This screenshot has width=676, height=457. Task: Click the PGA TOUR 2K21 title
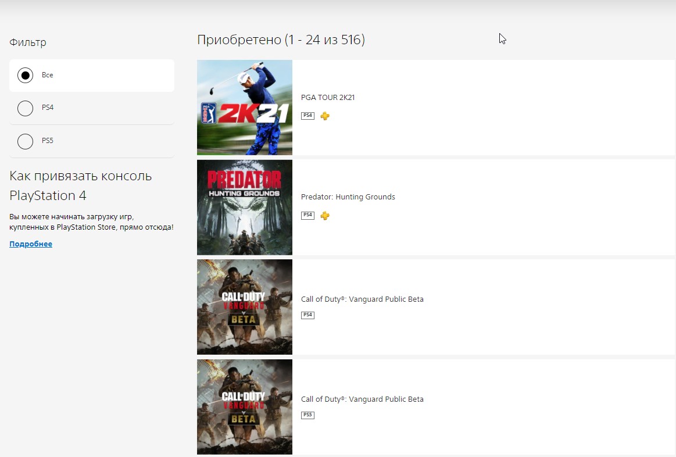[x=328, y=98]
